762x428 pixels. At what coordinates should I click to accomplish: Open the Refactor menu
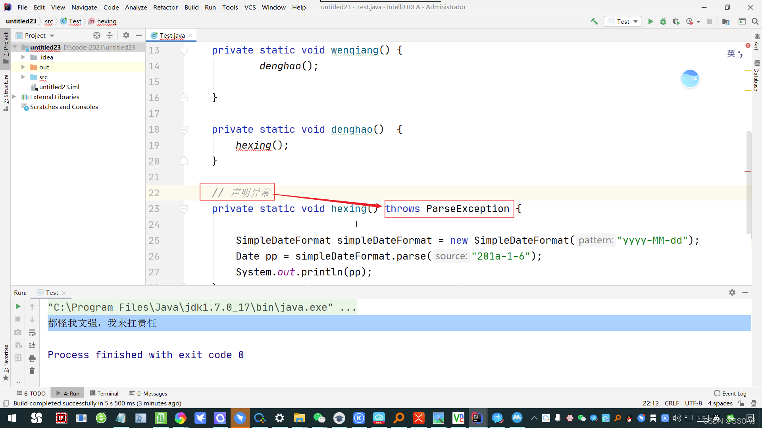(x=165, y=7)
